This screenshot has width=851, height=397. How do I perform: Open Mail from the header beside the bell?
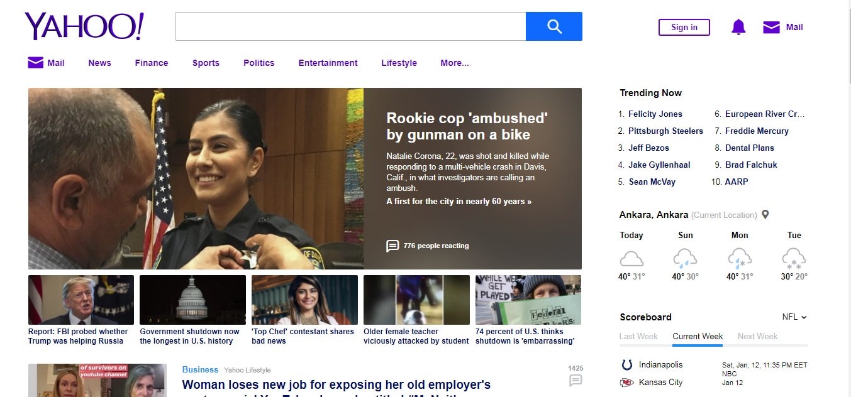[x=783, y=27]
